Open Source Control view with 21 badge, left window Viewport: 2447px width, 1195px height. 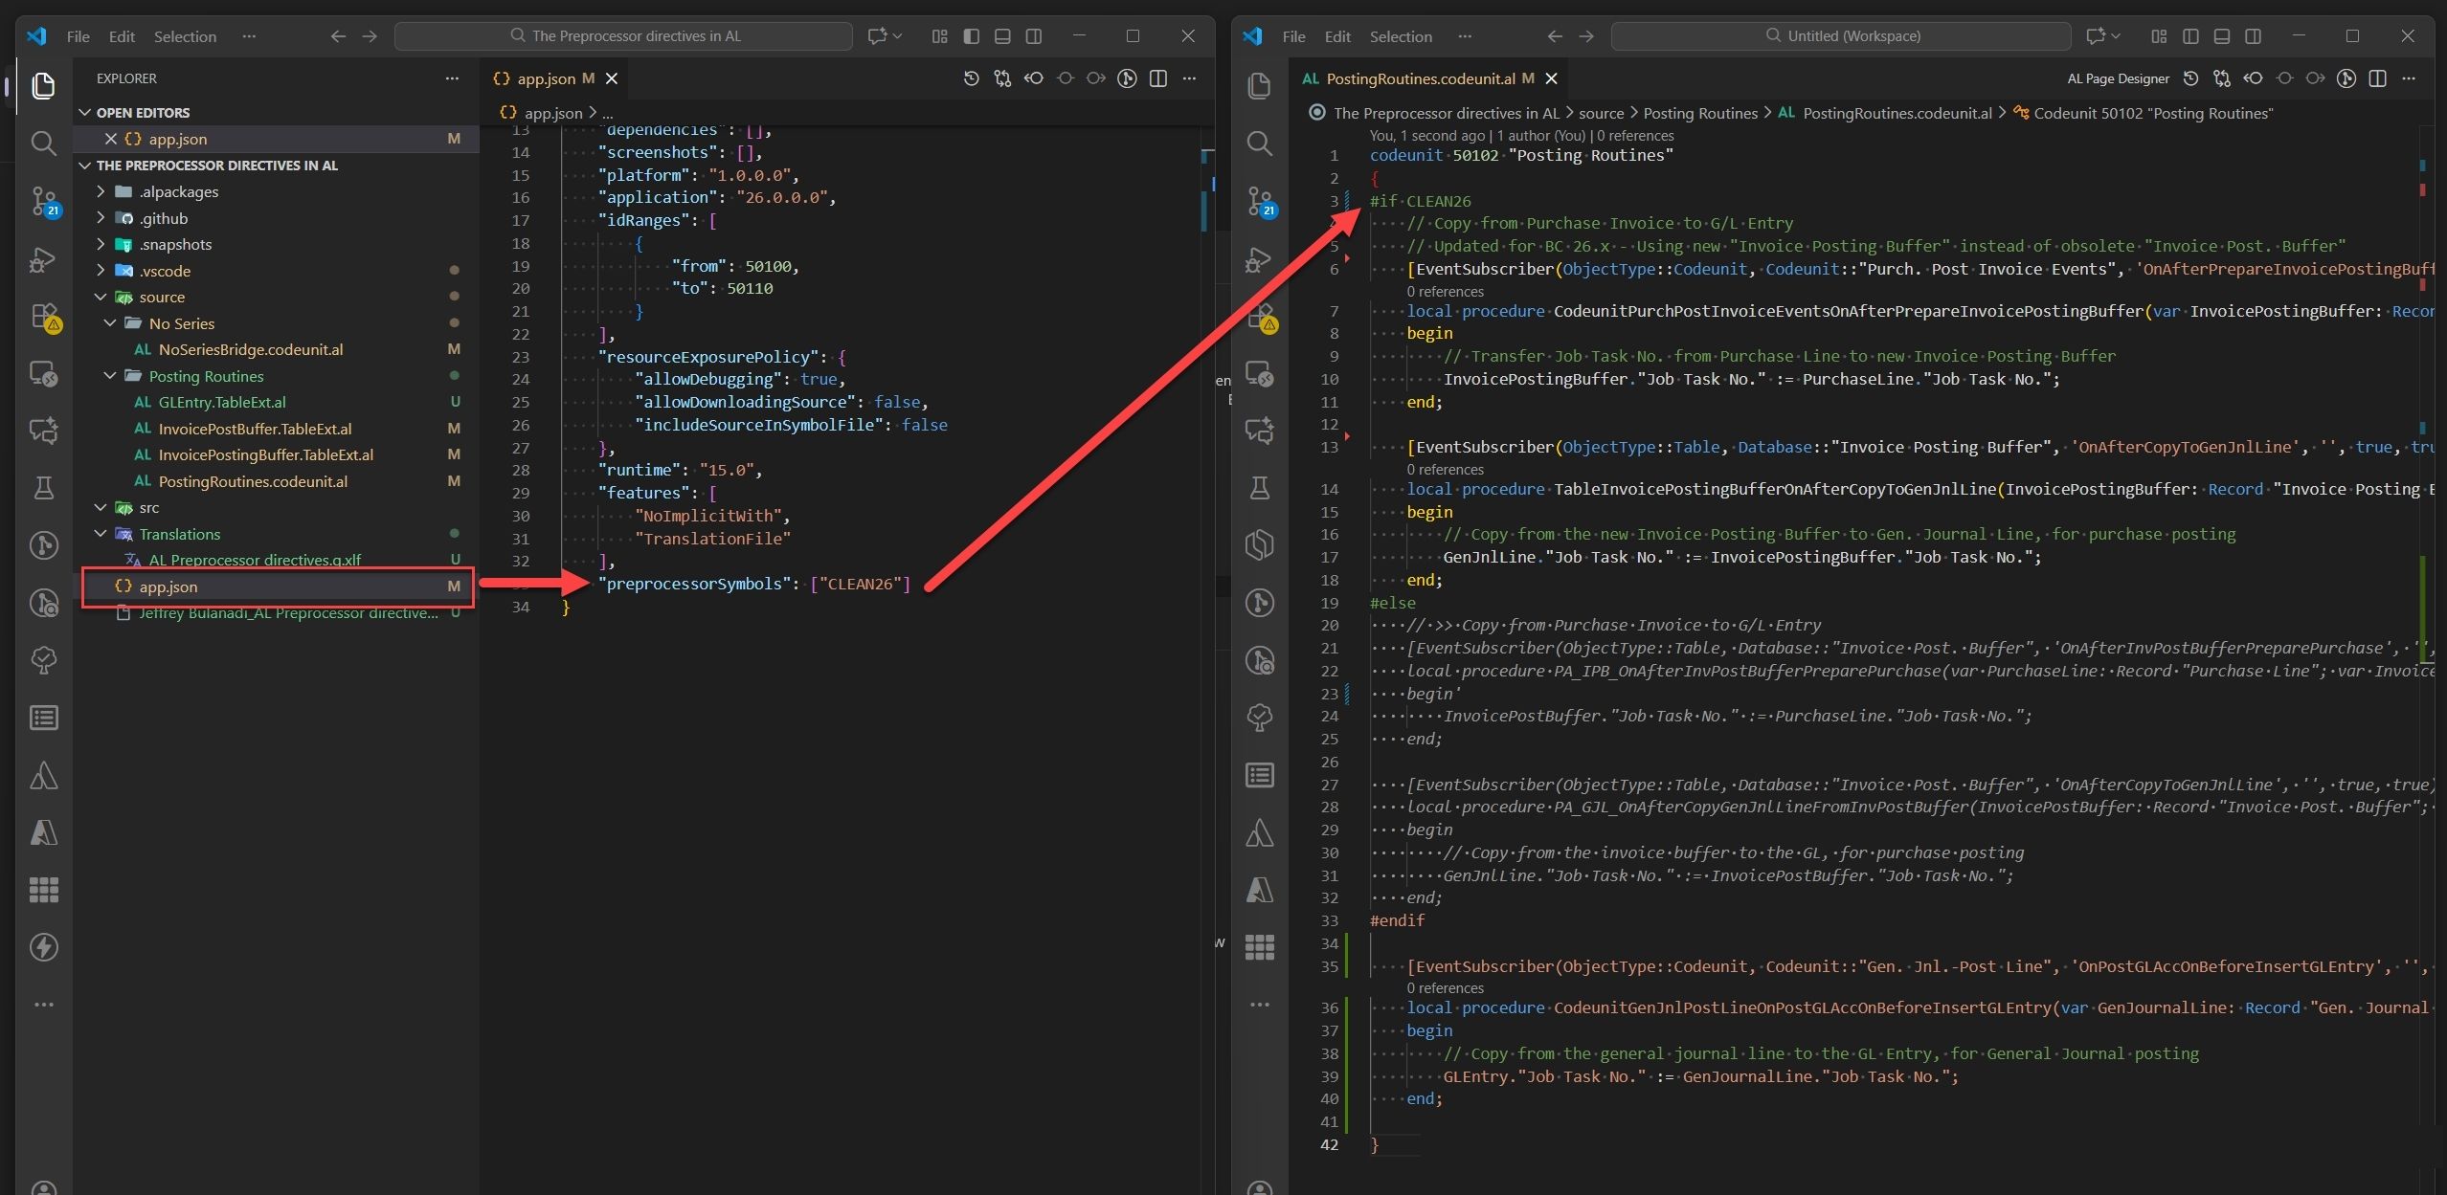[x=43, y=201]
